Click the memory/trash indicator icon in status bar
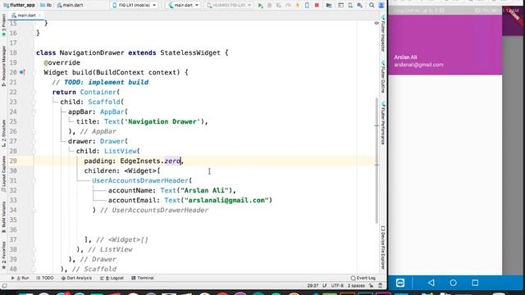 coord(381,286)
